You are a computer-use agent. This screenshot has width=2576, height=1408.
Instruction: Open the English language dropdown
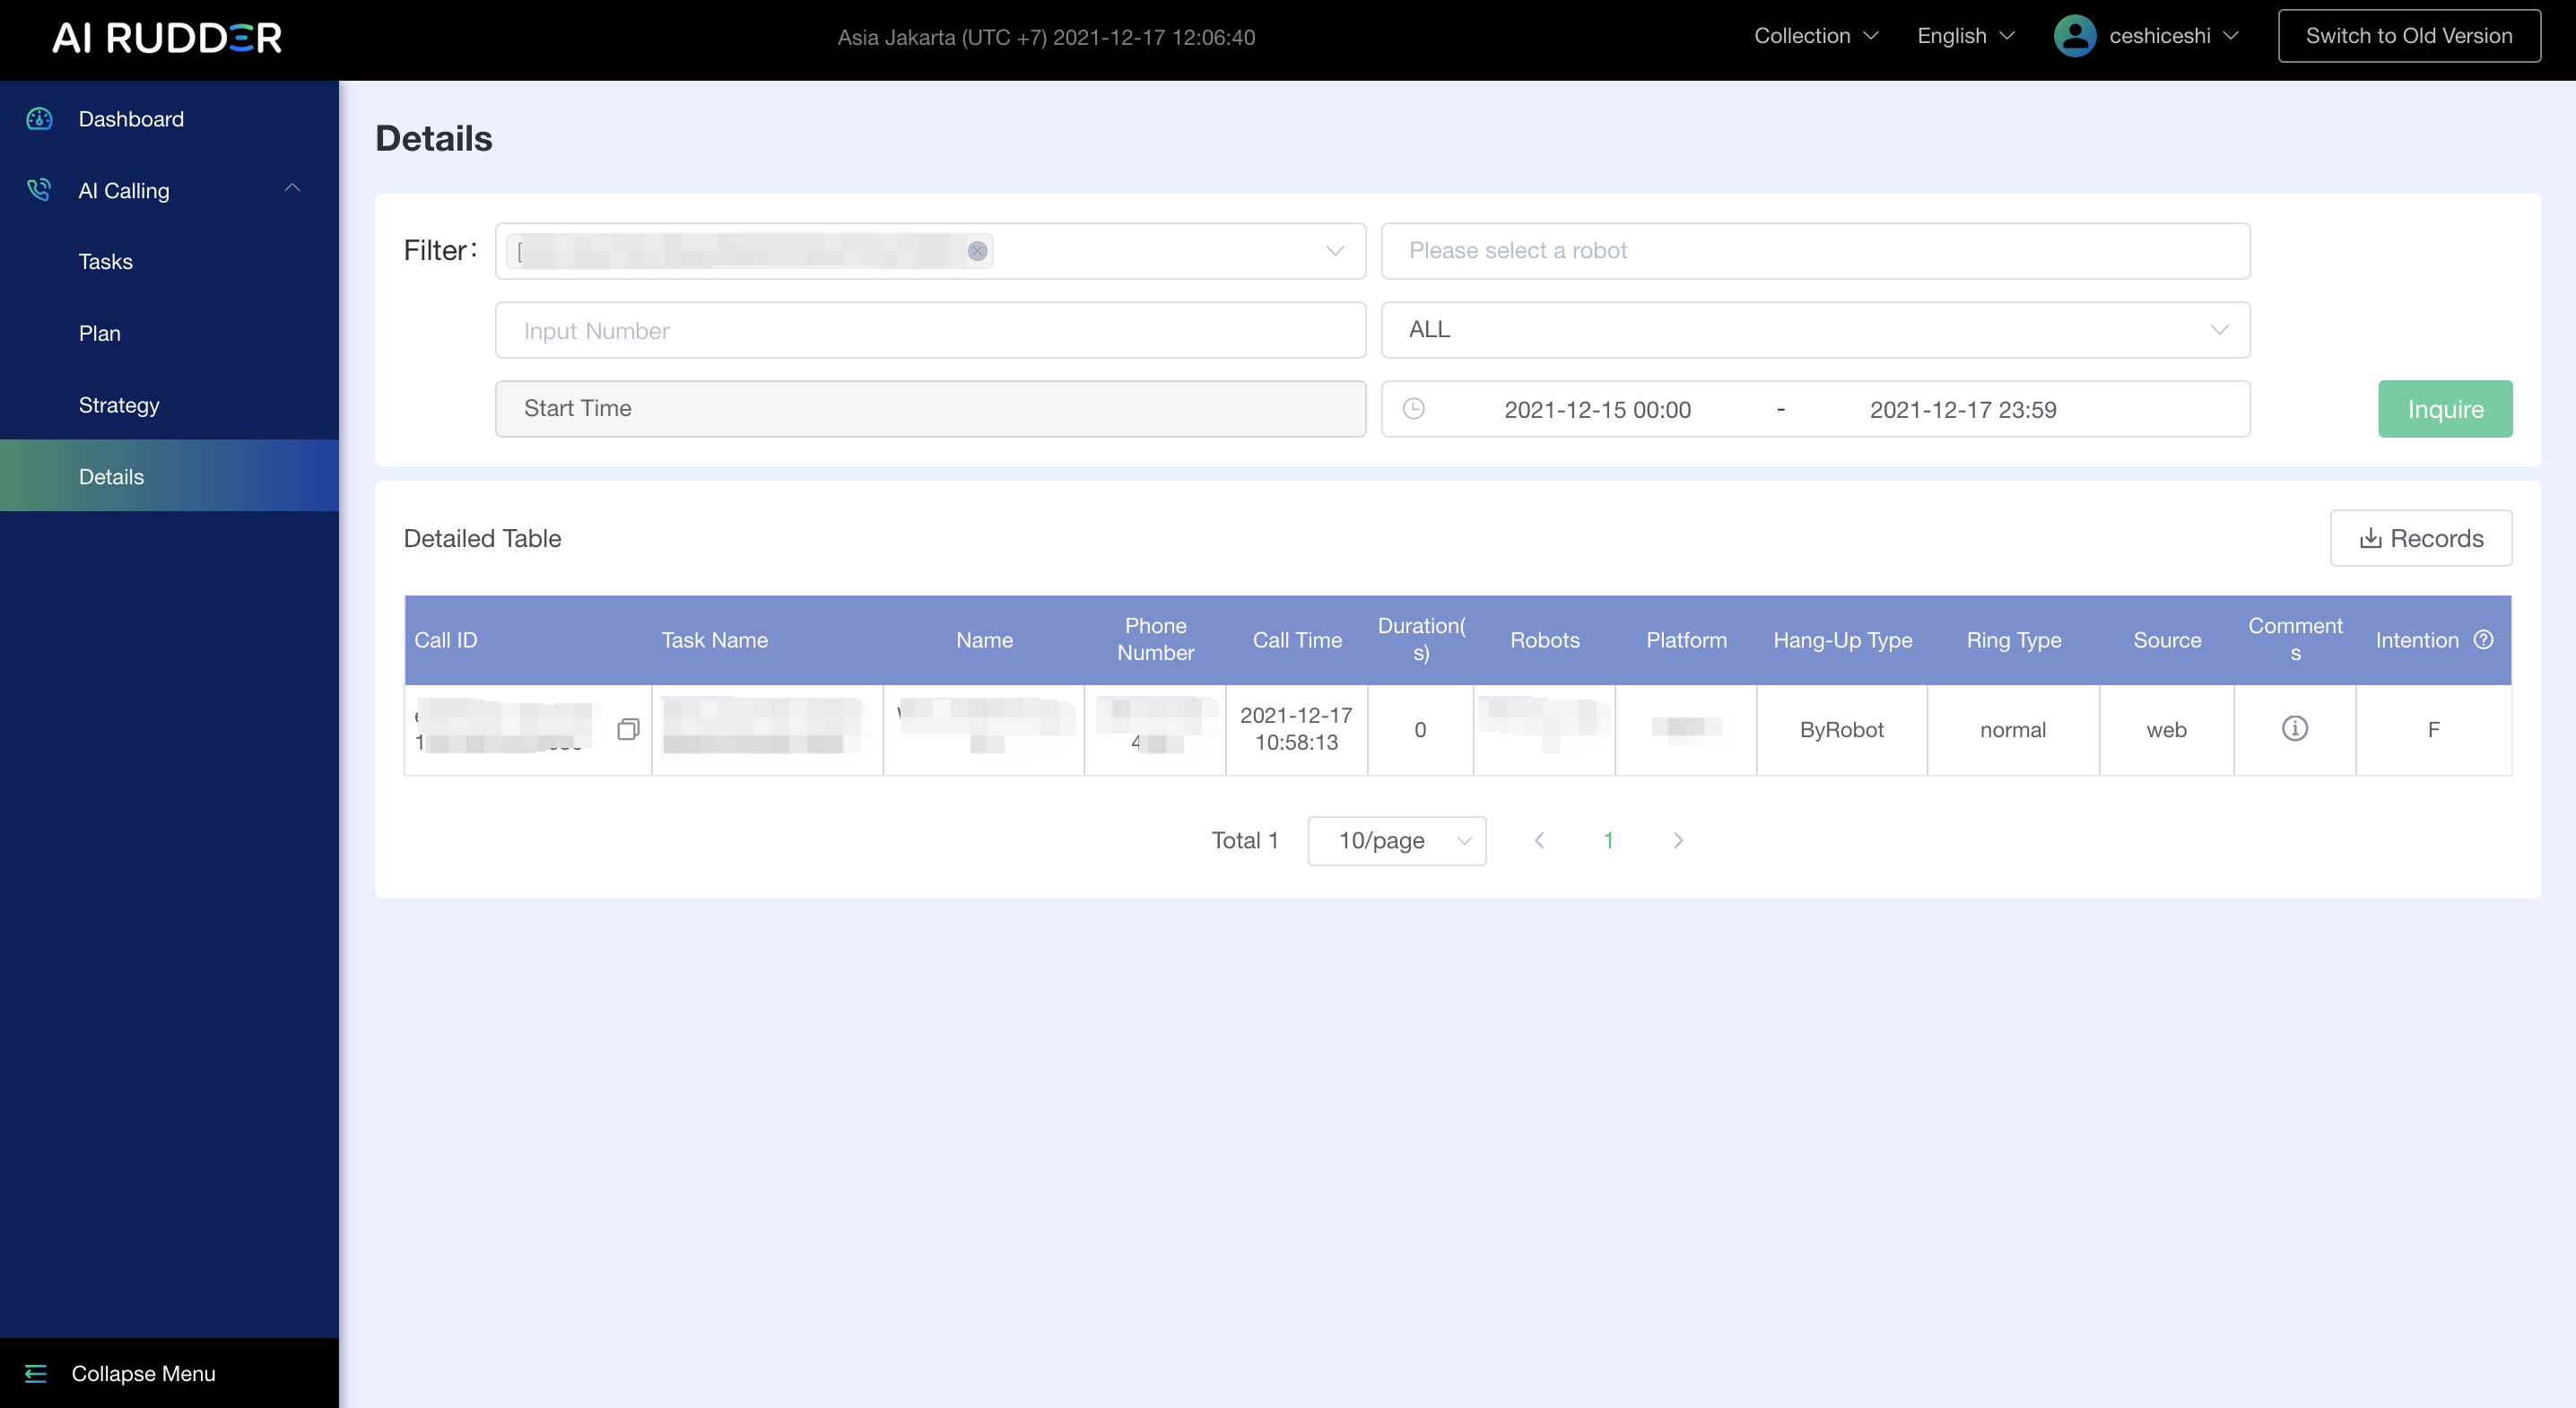[1965, 36]
